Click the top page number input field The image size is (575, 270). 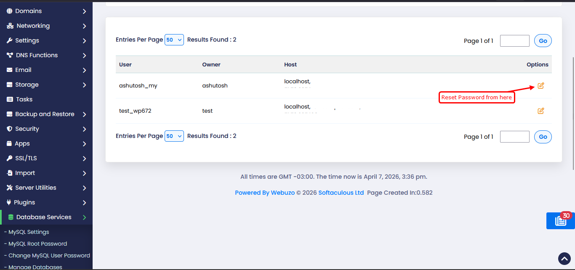(x=514, y=41)
